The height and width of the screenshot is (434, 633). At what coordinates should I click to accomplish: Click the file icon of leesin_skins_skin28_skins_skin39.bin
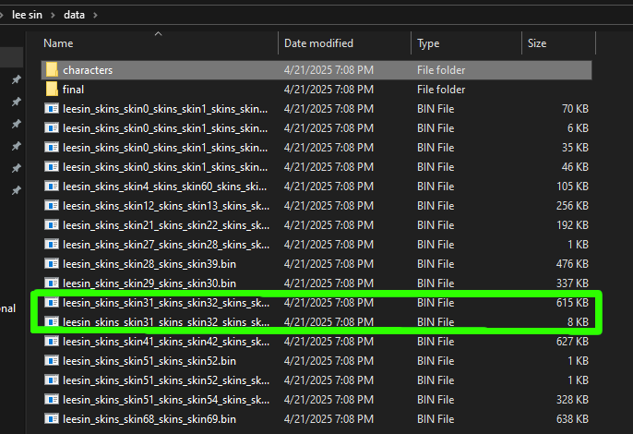click(52, 263)
